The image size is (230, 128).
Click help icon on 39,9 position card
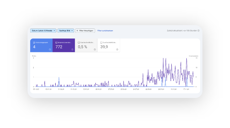pos(117,50)
